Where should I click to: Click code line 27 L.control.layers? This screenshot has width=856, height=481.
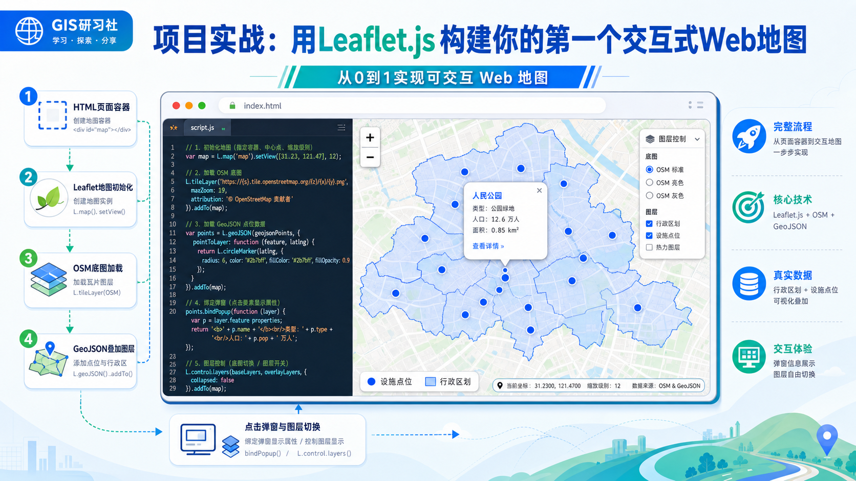[x=246, y=372]
